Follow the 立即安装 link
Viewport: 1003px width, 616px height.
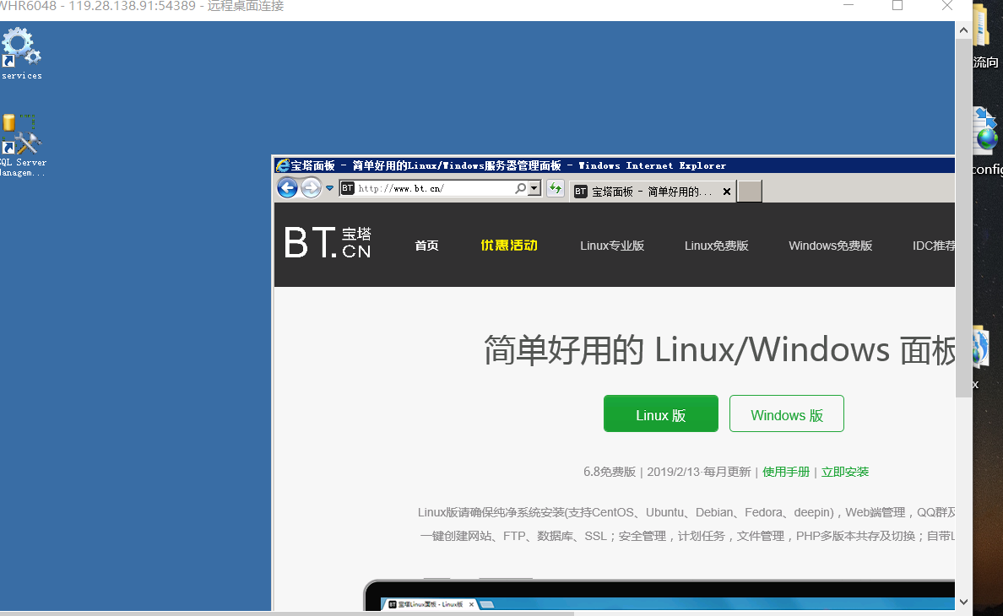click(845, 472)
